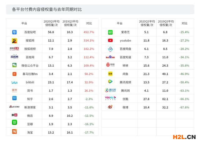The image size is (200, 144).
Task: Select the 314.1% value for 搜狐网
Action: pyautogui.click(x=89, y=41)
